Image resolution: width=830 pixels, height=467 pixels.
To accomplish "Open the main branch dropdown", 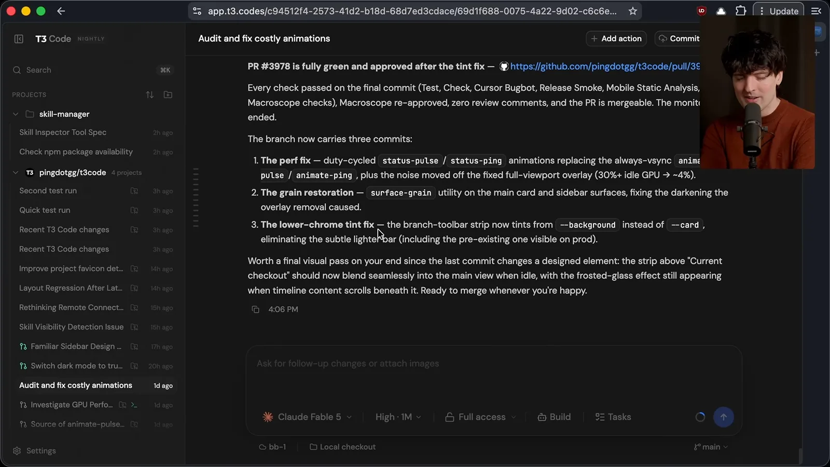I will (711, 447).
